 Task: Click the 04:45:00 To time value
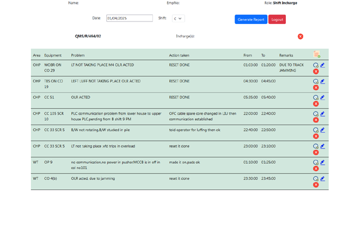point(268,81)
